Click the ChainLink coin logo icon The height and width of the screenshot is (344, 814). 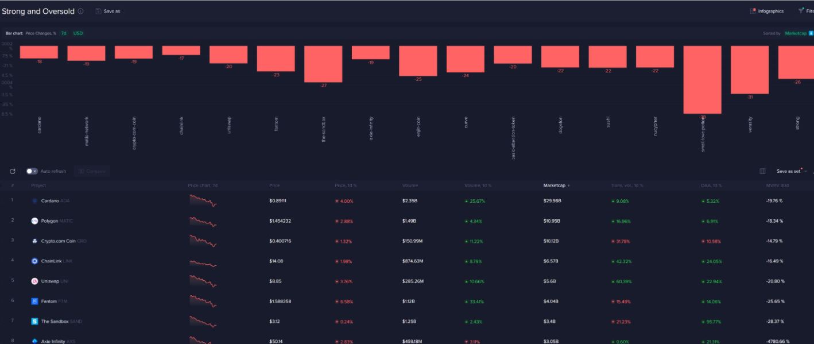click(34, 261)
